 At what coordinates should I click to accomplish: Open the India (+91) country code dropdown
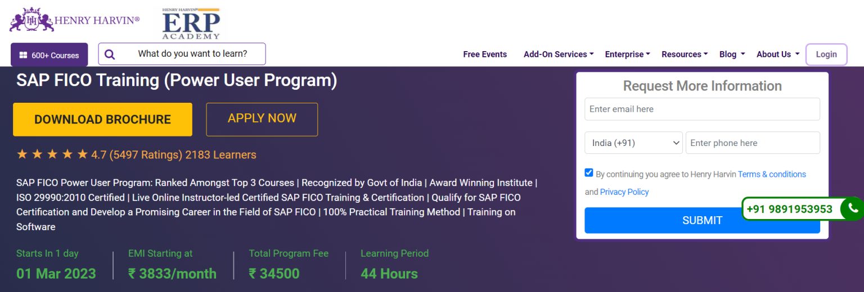633,143
